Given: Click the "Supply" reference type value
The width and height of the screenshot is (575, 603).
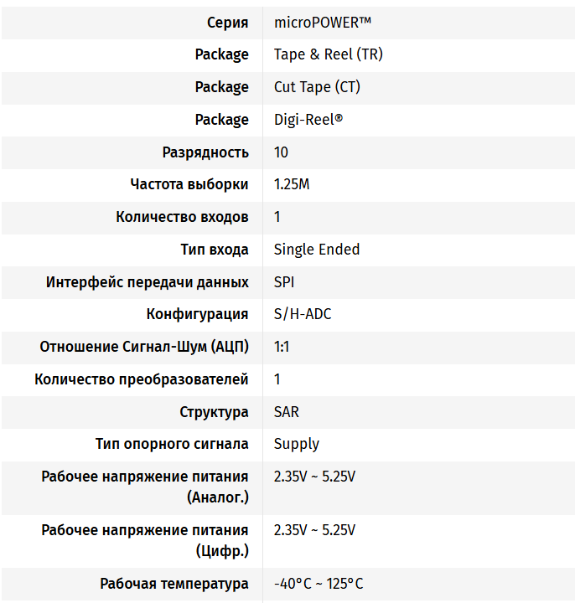Looking at the screenshot, I should [297, 444].
